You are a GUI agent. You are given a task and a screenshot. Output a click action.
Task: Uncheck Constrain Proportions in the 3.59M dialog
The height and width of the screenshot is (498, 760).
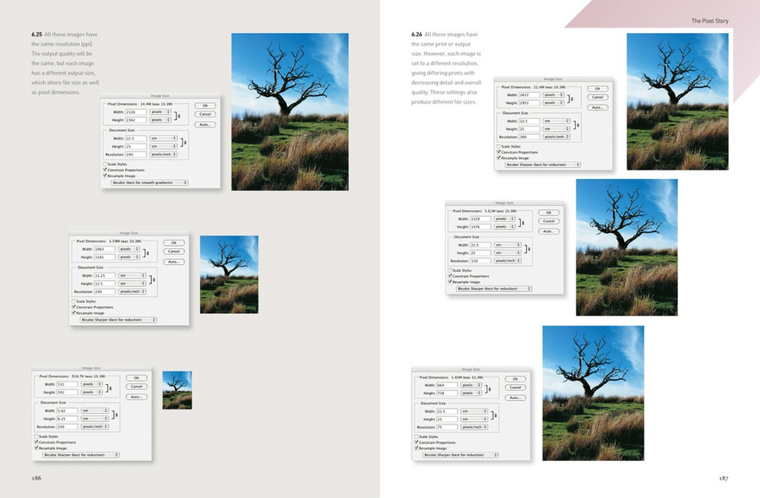click(74, 306)
